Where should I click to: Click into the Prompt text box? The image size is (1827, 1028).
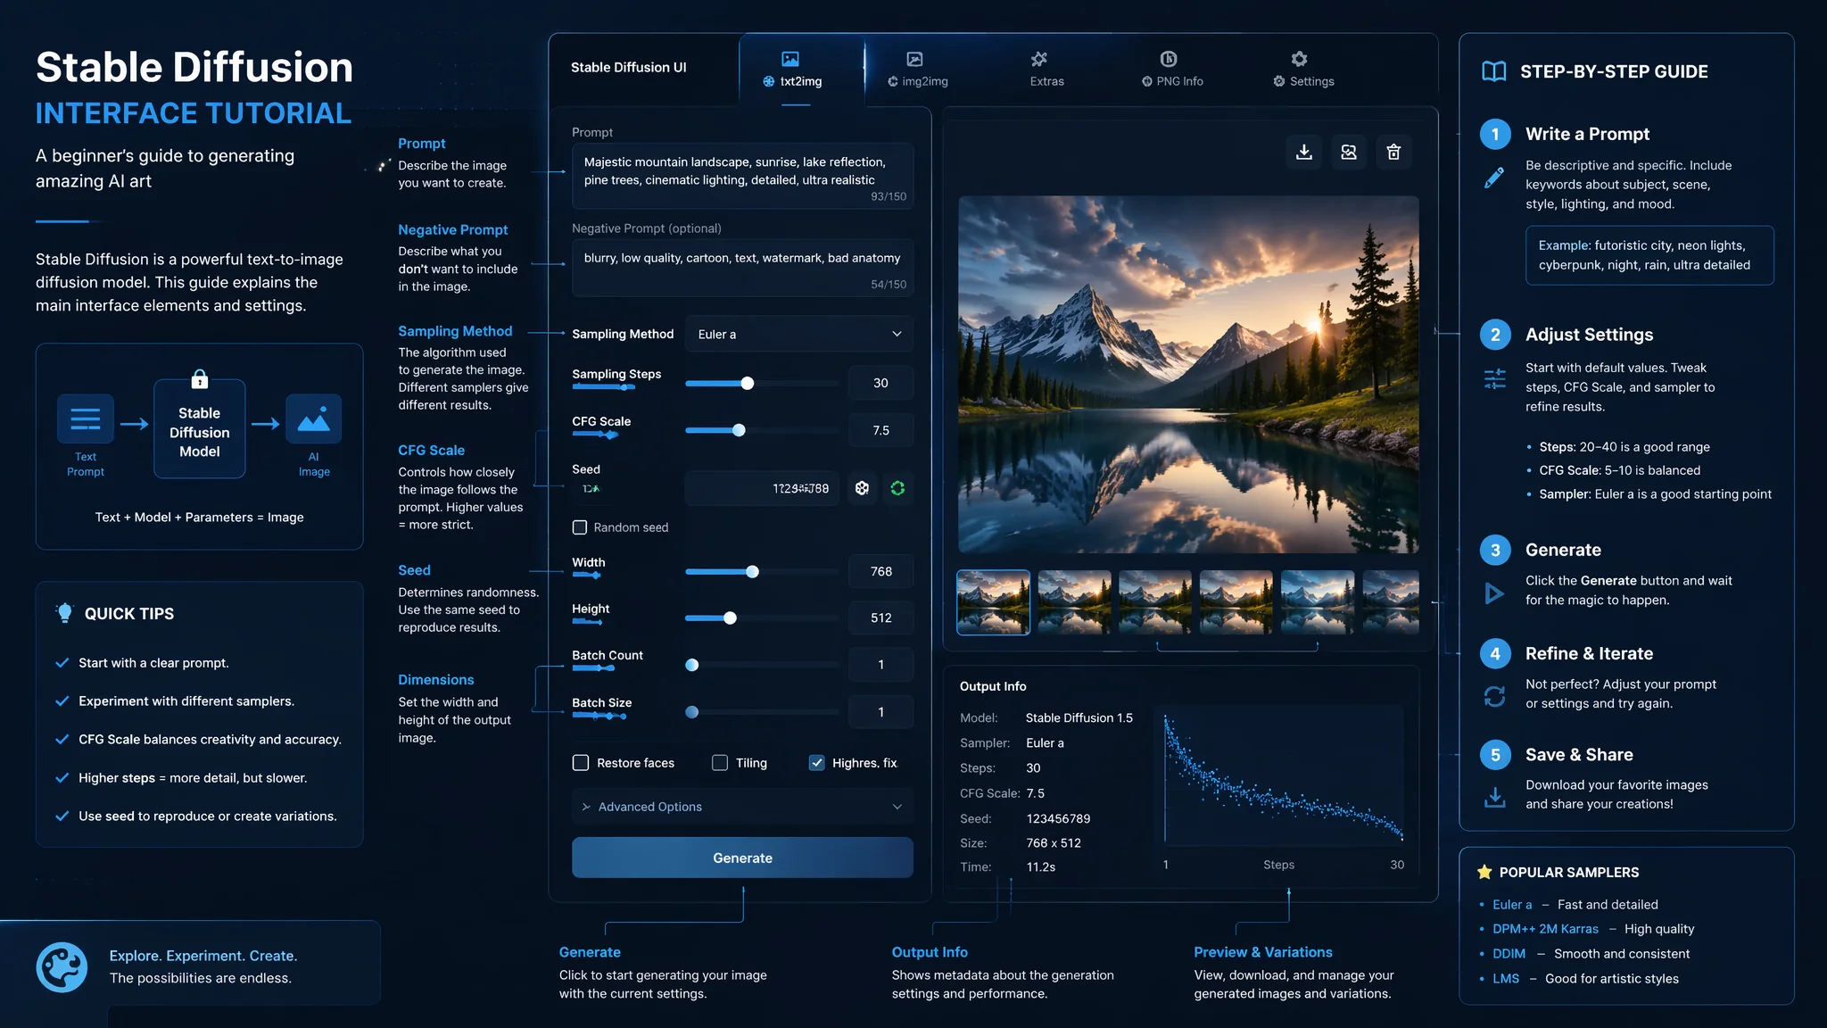pos(742,175)
